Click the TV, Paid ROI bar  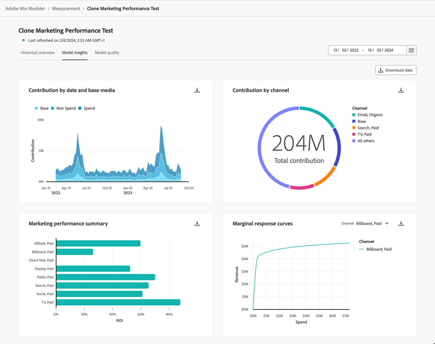coord(118,302)
